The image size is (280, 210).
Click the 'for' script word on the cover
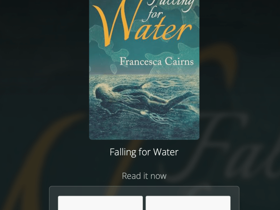pos(152,15)
